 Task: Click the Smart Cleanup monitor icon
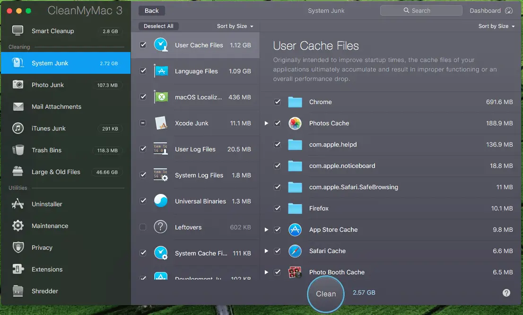[x=17, y=31]
